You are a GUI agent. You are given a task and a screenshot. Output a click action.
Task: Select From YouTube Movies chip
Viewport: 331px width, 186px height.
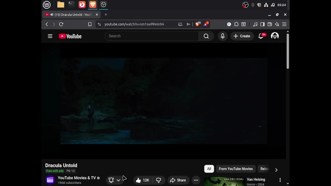pyautogui.click(x=236, y=169)
